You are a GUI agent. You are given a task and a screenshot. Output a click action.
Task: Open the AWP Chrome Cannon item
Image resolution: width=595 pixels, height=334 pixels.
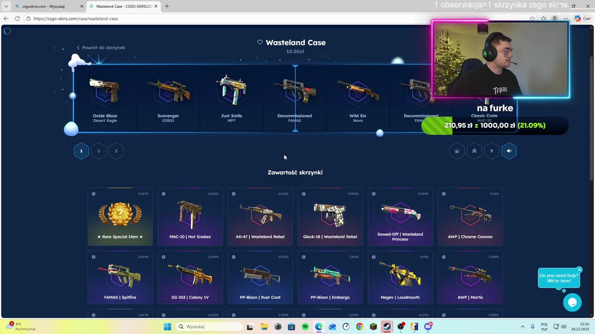470,217
